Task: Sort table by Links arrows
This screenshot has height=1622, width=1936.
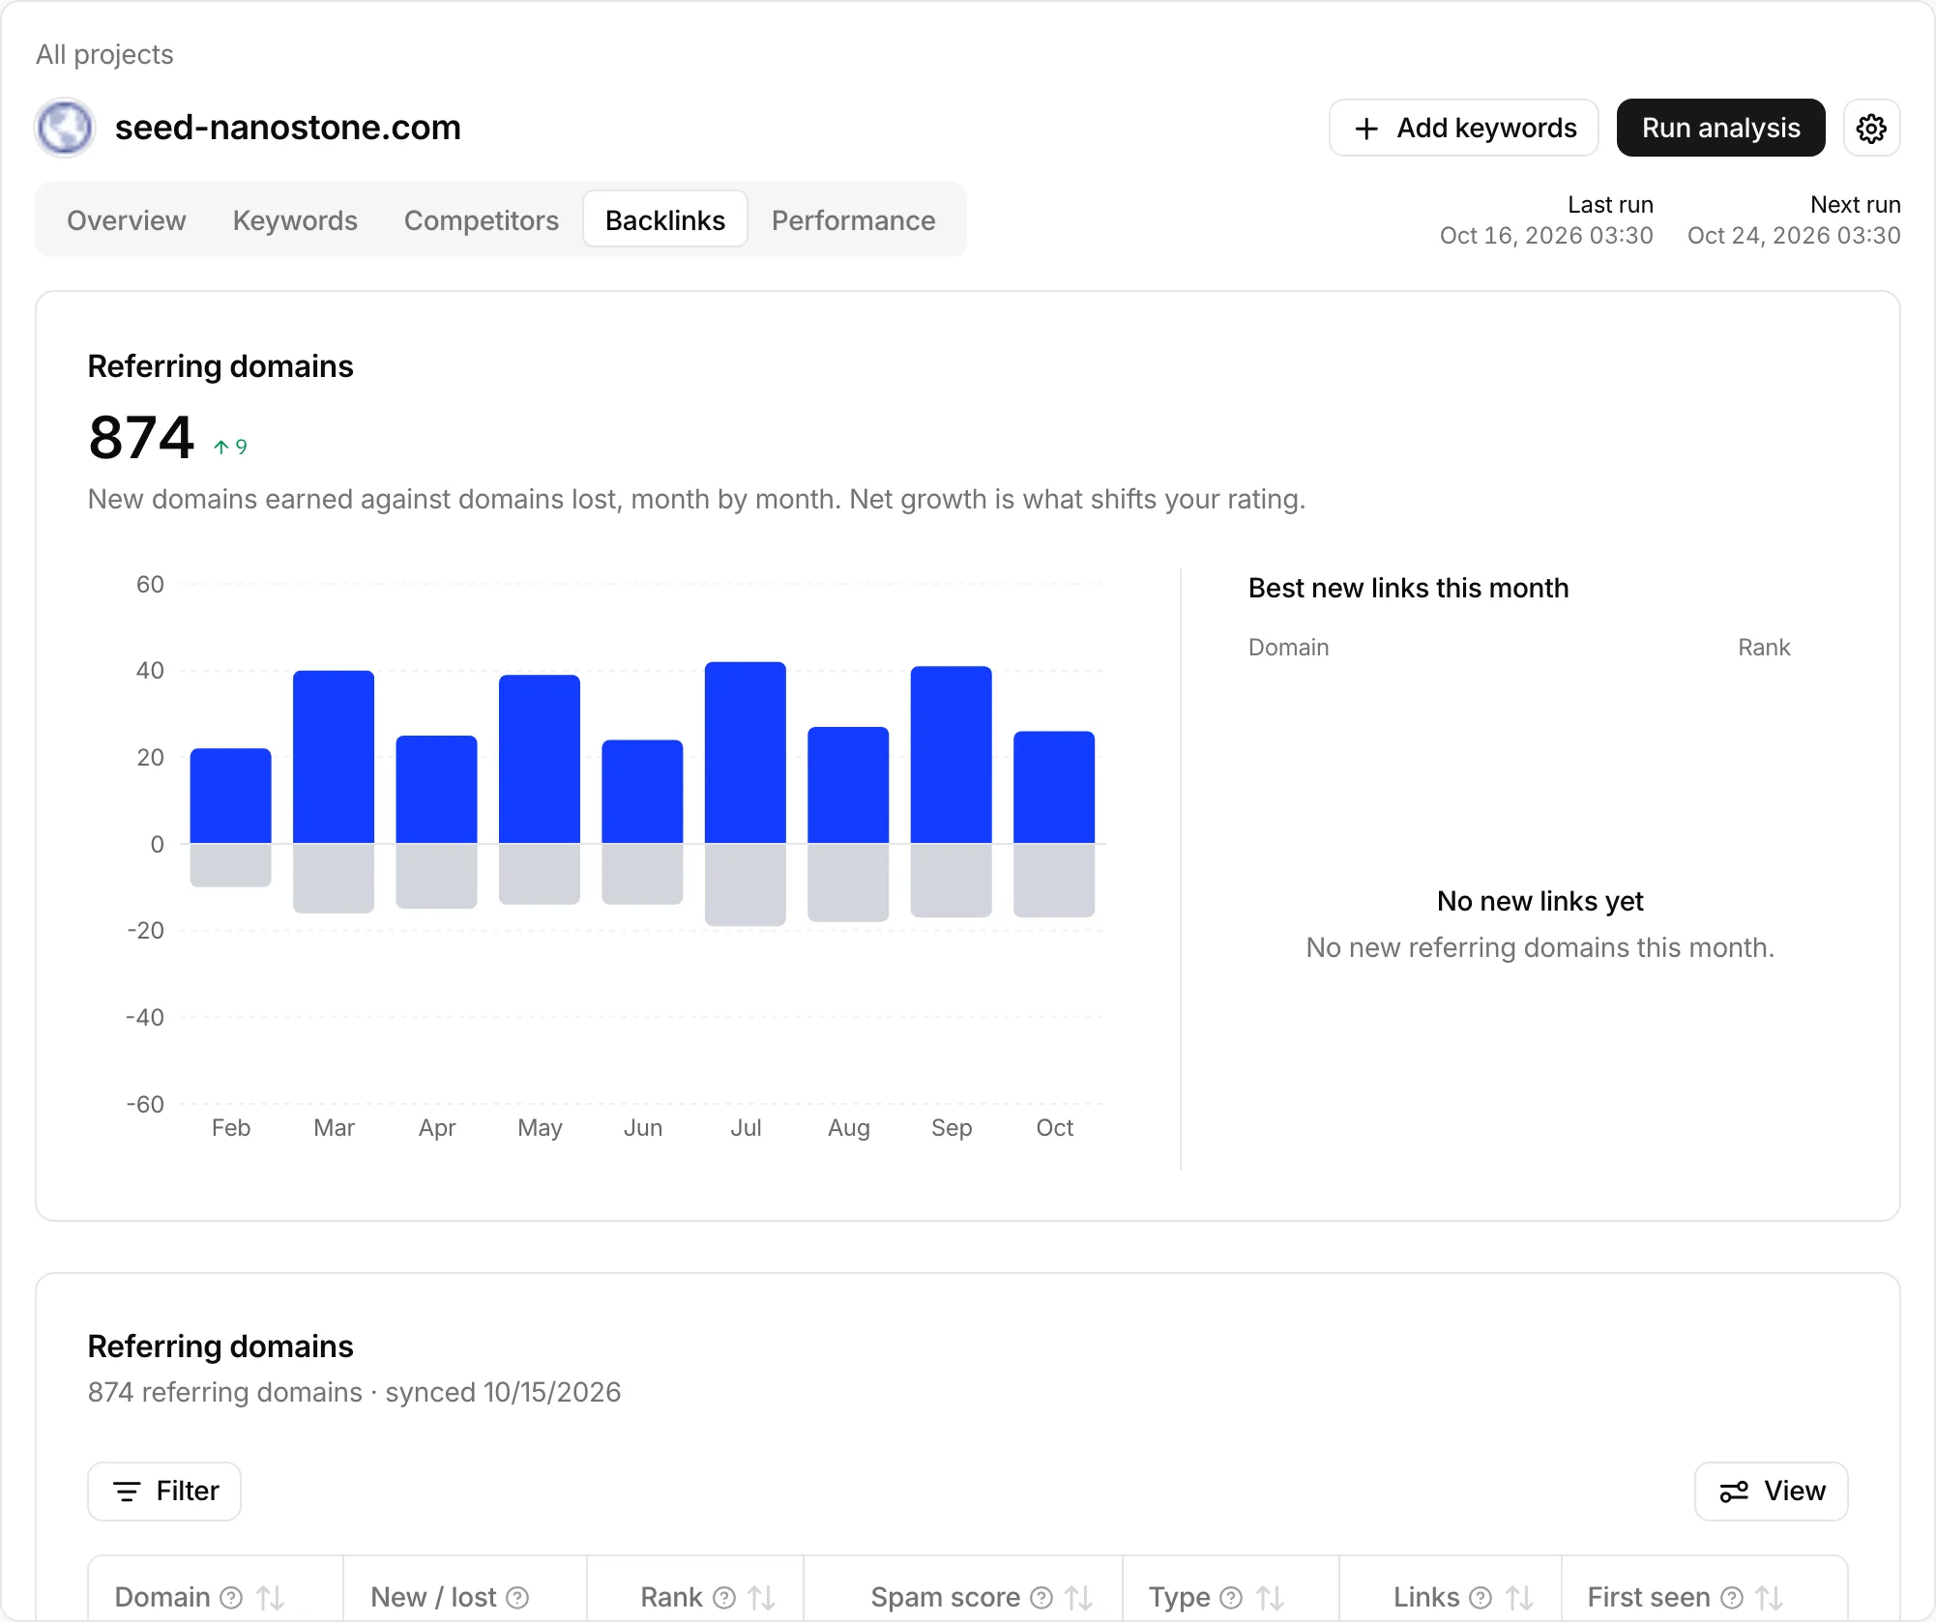Action: (1519, 1597)
